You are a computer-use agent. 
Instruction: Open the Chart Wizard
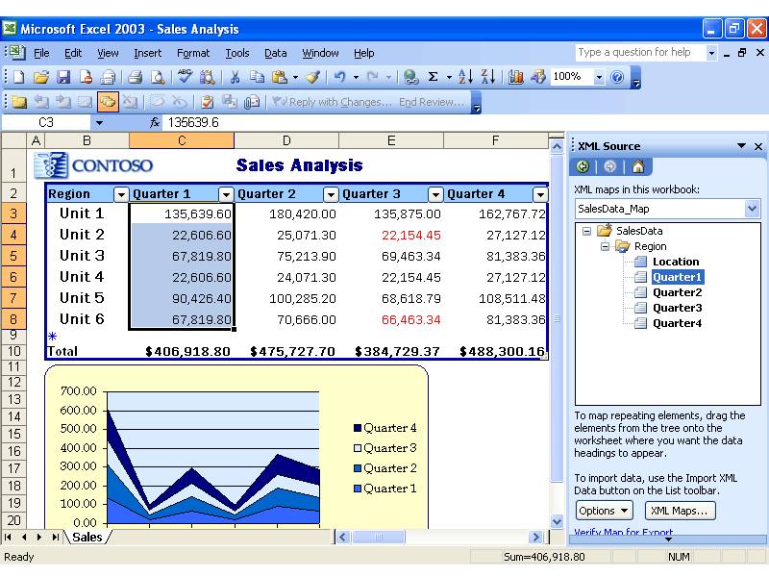[516, 77]
